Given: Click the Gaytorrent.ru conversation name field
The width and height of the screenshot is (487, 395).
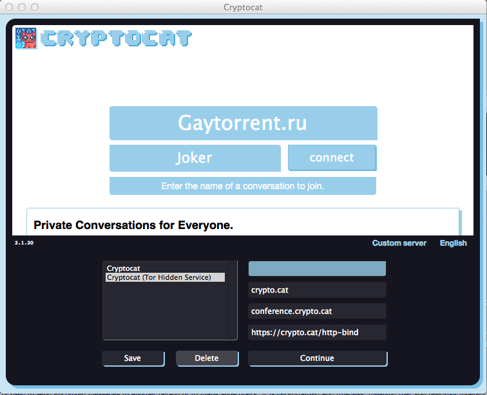Looking at the screenshot, I should click(243, 123).
